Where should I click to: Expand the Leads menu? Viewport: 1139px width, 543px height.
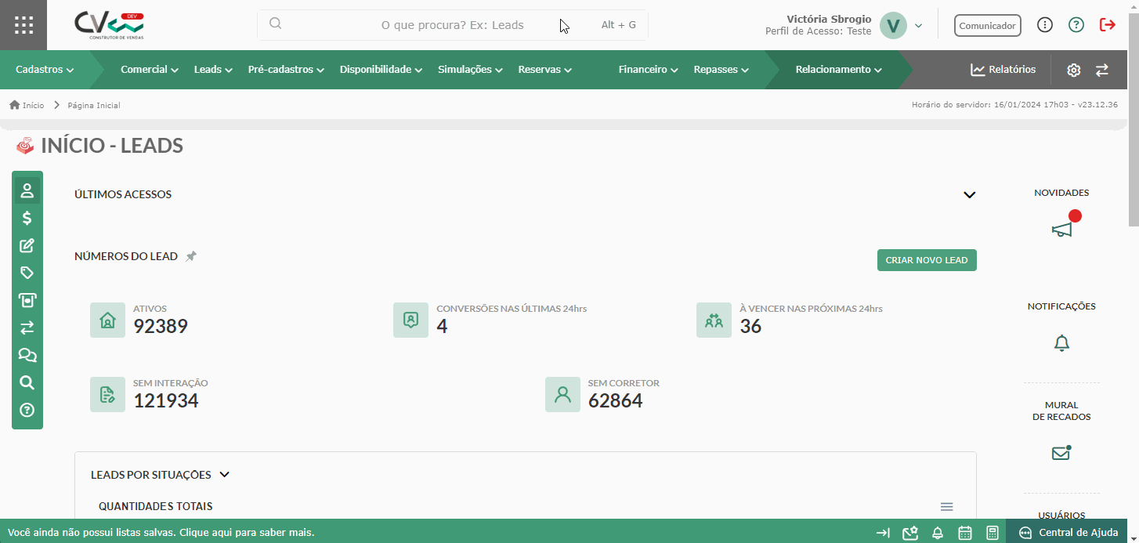tap(213, 70)
